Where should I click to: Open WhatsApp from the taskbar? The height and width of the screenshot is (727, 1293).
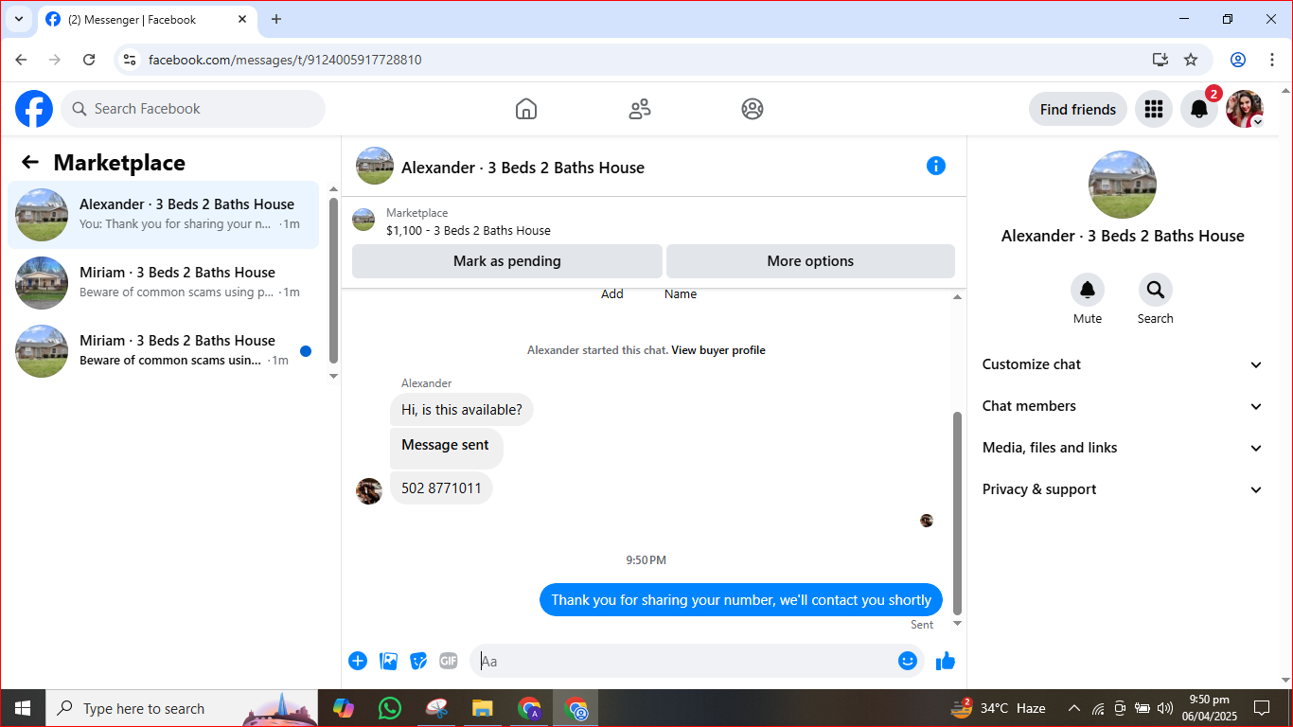[389, 708]
